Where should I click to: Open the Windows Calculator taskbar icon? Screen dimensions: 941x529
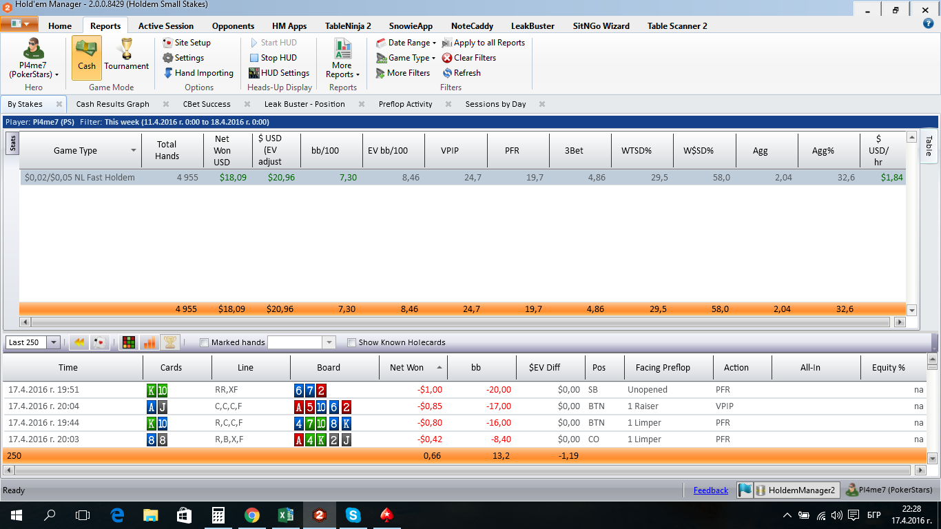218,515
